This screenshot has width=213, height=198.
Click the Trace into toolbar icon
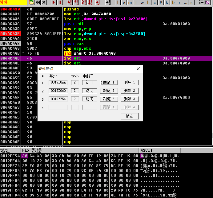click(x=84, y=2)
